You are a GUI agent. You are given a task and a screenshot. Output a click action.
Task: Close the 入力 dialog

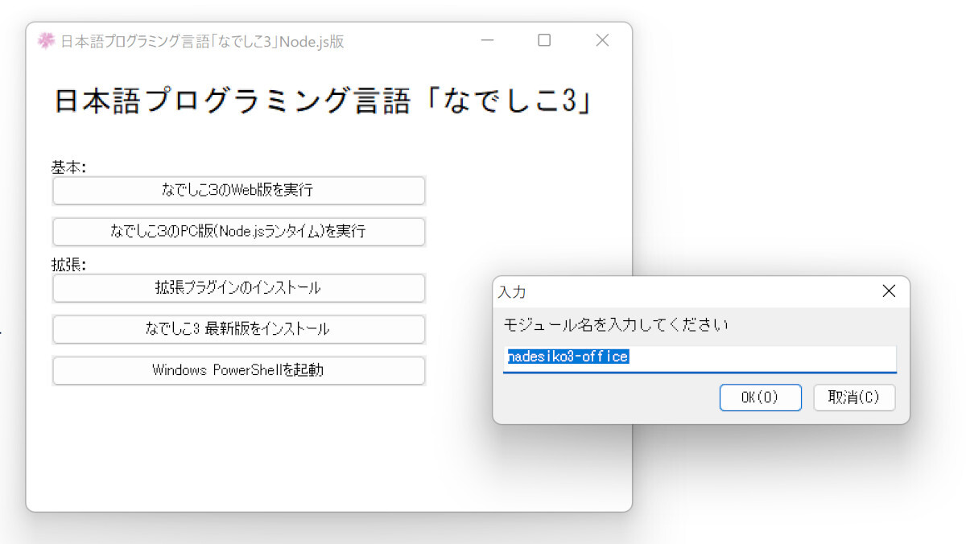889,291
